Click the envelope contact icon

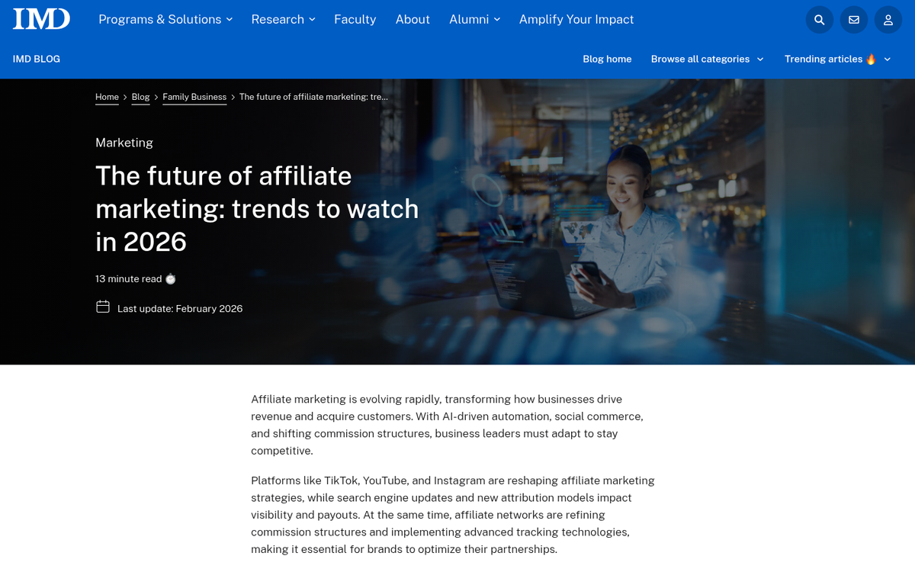click(853, 20)
